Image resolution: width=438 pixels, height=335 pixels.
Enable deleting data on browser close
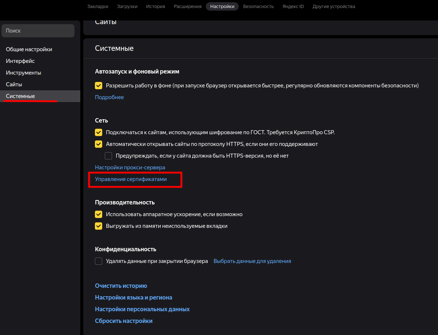tap(99, 261)
